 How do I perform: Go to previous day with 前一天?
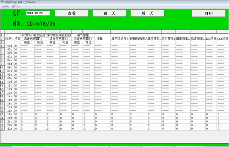click(109, 13)
